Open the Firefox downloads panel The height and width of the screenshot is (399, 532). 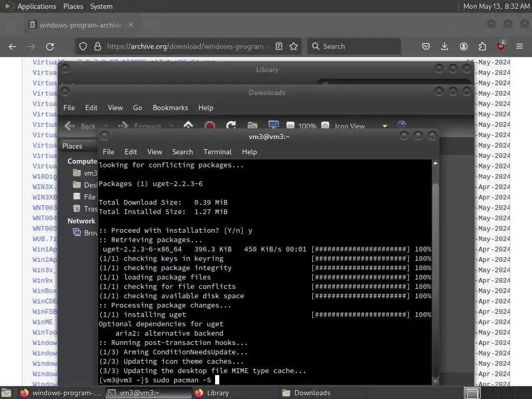point(445,46)
